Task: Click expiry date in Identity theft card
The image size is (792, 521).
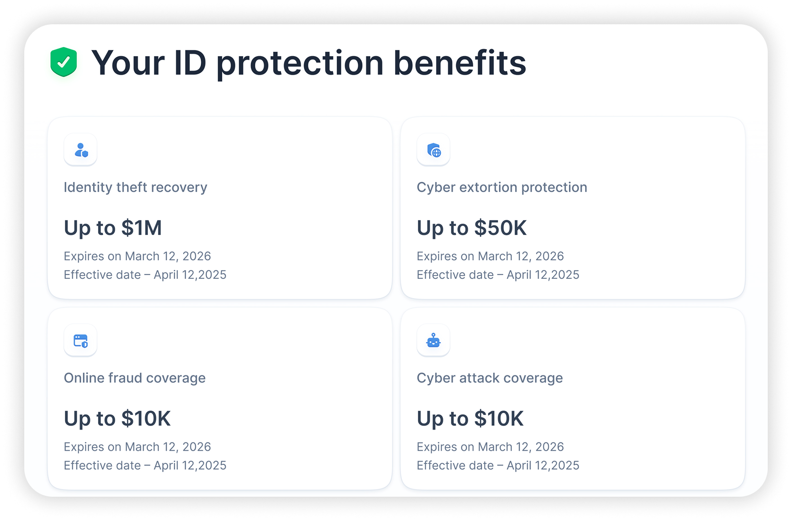Action: [137, 256]
